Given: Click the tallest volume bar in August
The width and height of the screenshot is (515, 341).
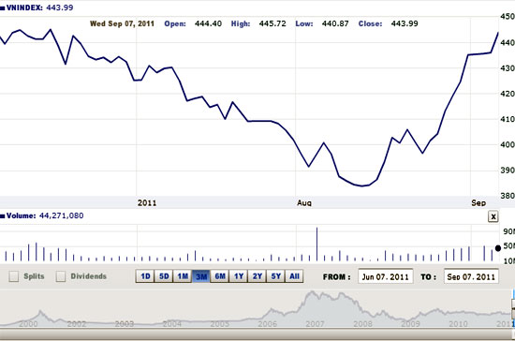Looking at the screenshot, I should click(316, 245).
